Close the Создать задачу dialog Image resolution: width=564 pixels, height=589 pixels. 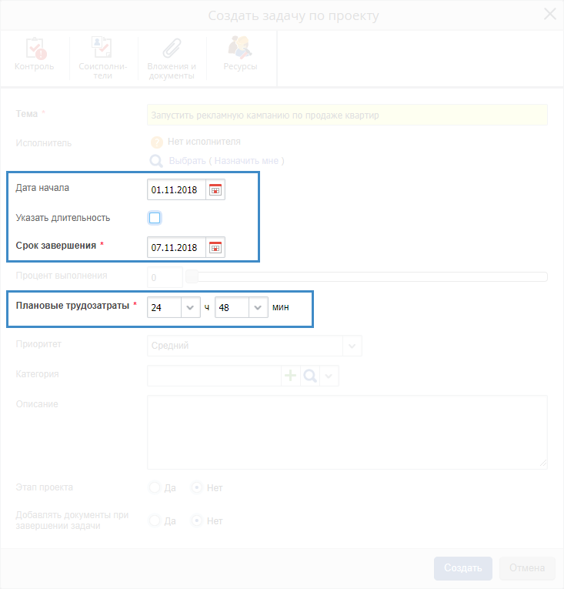coord(549,15)
